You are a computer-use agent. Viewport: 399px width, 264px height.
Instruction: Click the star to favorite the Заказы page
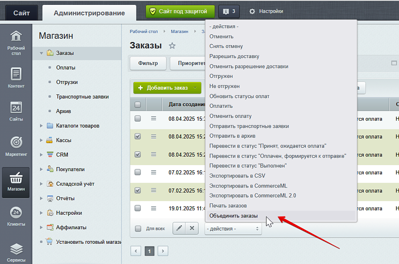point(172,45)
